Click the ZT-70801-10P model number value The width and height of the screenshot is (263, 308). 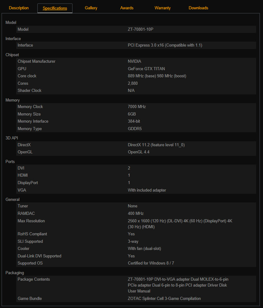coord(145,29)
